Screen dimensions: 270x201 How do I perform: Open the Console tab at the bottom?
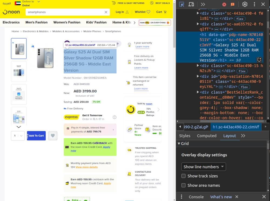(196, 197)
